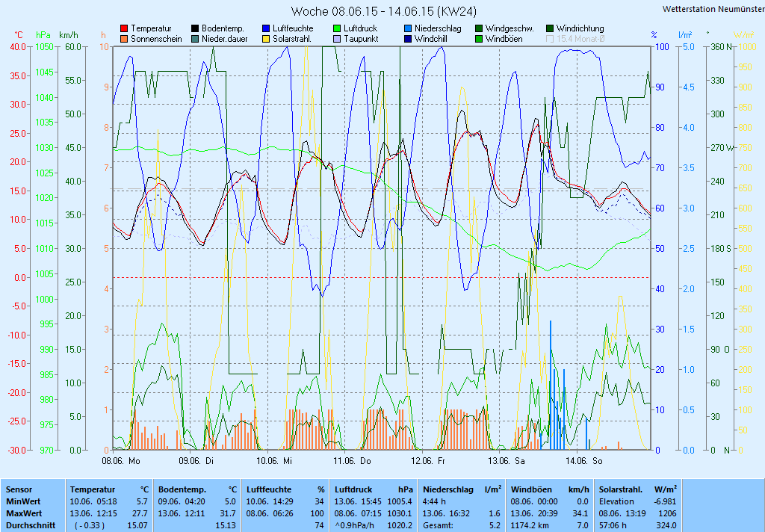The image size is (765, 532).
Task: Click the pressure average value '1020.2'
Action: (x=400, y=526)
